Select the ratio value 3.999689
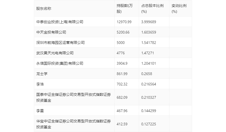Image resolution: width=226 pixels, height=132 pixels. pos(149,22)
